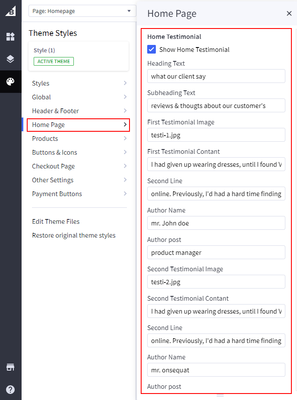Open the storefront icon at bottom
This screenshot has width=297, height=400.
click(10, 367)
